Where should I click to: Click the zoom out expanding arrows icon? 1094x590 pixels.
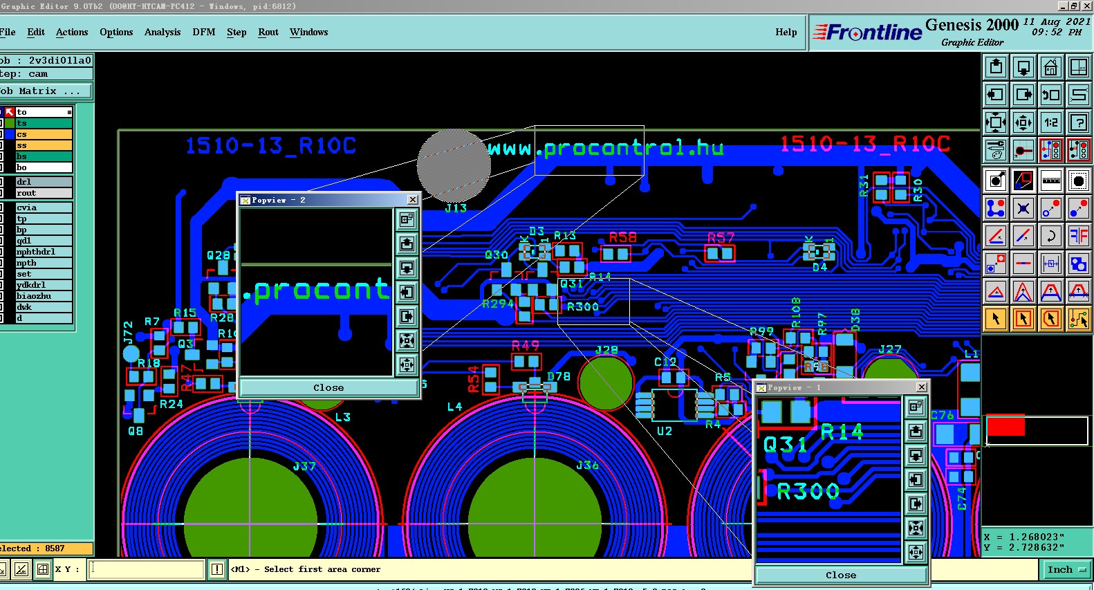click(x=996, y=122)
